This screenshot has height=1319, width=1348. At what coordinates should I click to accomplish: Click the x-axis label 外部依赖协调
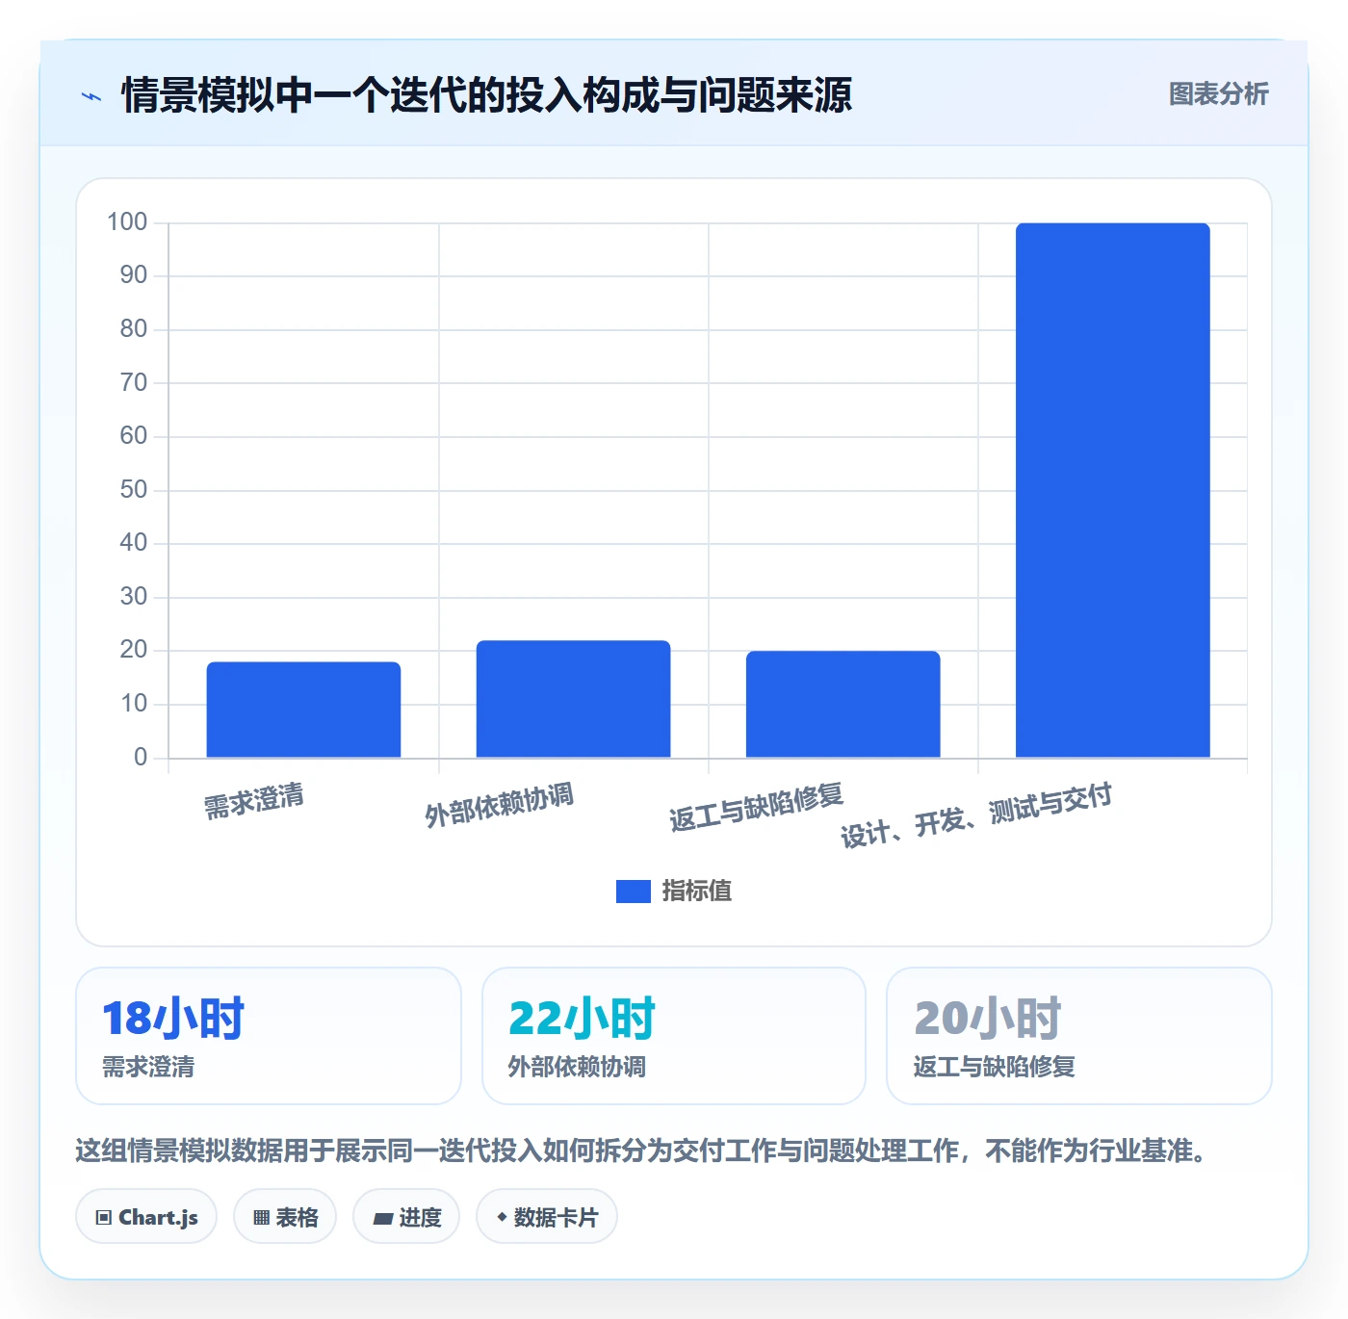[499, 805]
